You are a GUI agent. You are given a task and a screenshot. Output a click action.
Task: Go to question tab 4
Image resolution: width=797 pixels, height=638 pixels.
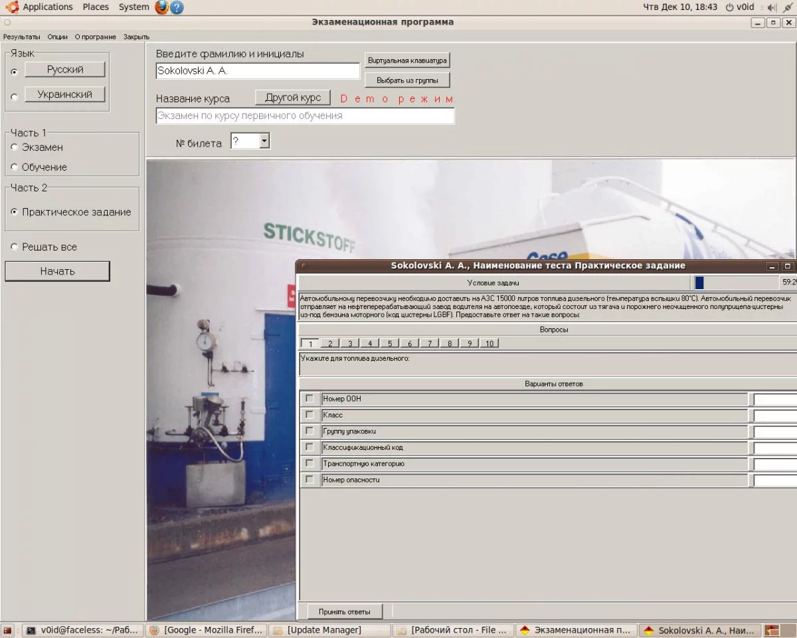click(369, 344)
